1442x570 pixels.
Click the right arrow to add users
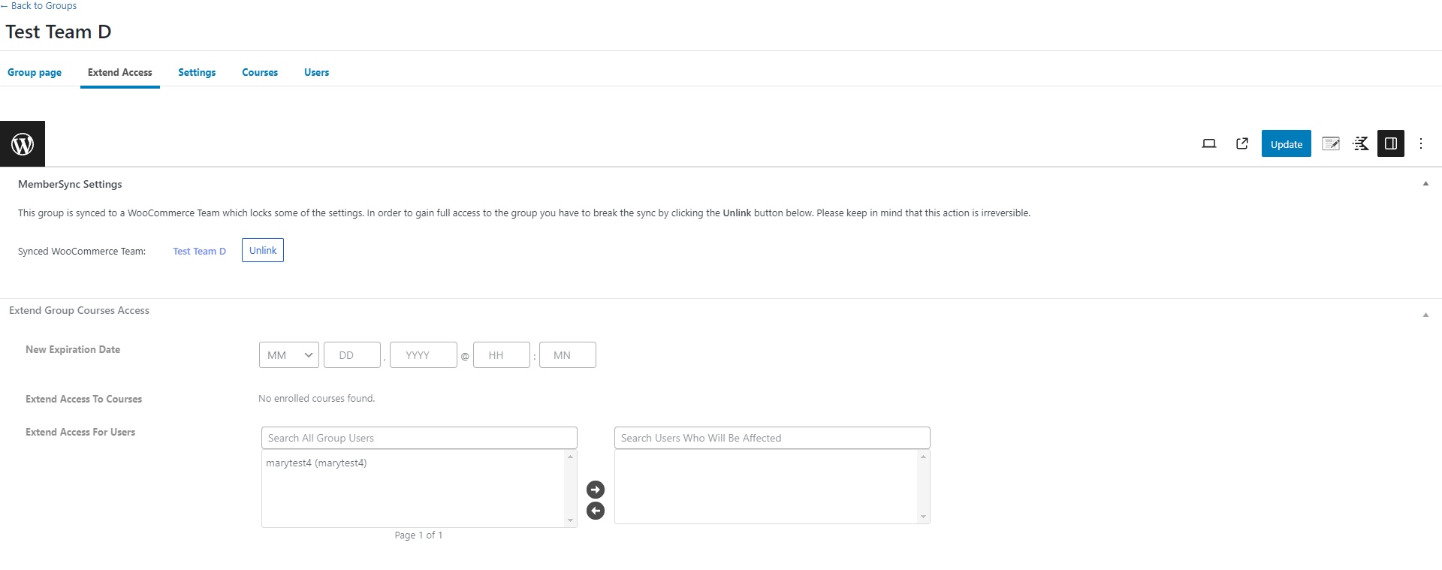(x=596, y=490)
